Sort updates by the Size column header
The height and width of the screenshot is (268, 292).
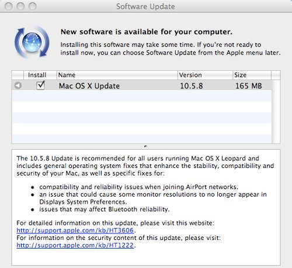[252, 75]
